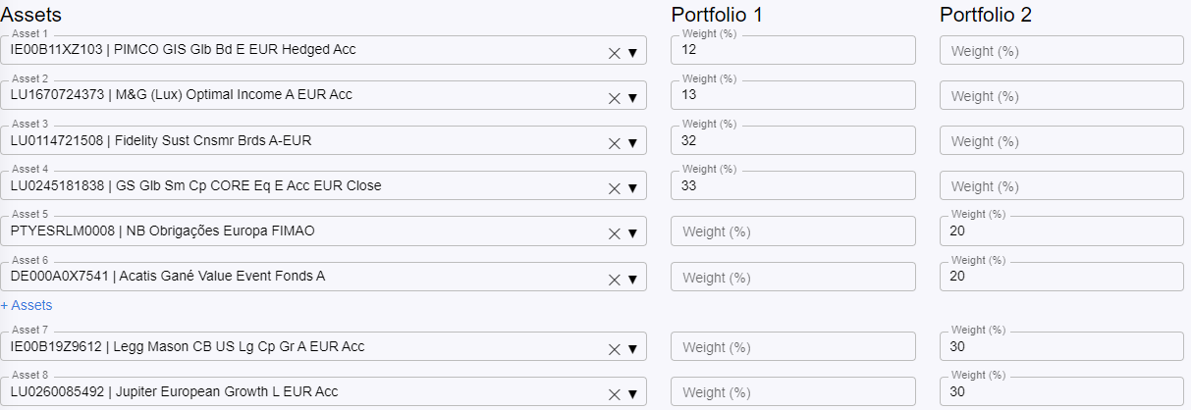Remove the Acatis Gané Value selection
Screen dimensions: 1191x410
(x=615, y=279)
